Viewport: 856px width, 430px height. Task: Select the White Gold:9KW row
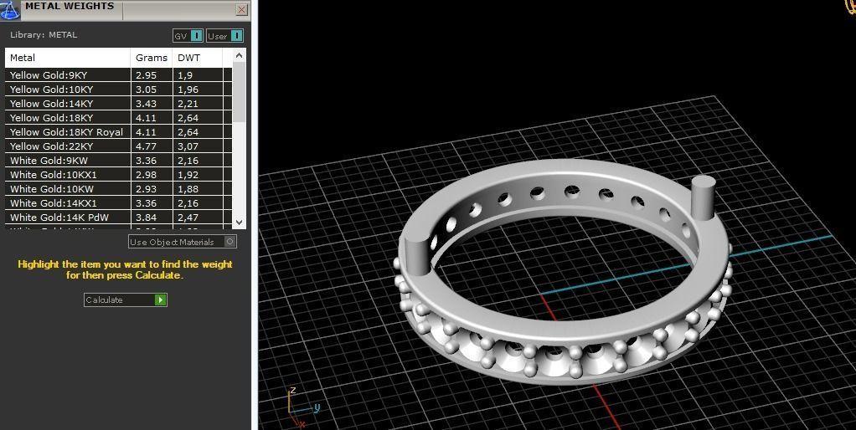(x=118, y=161)
